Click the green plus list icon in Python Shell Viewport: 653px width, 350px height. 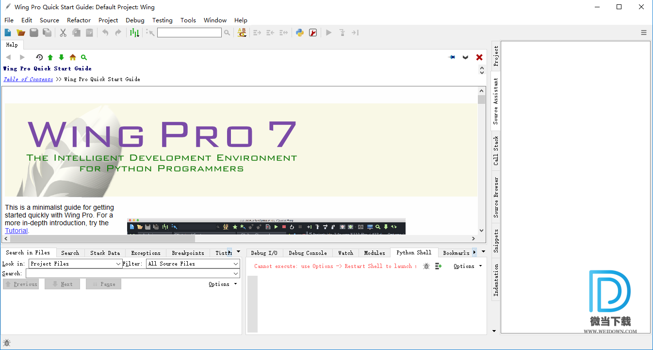(x=439, y=266)
